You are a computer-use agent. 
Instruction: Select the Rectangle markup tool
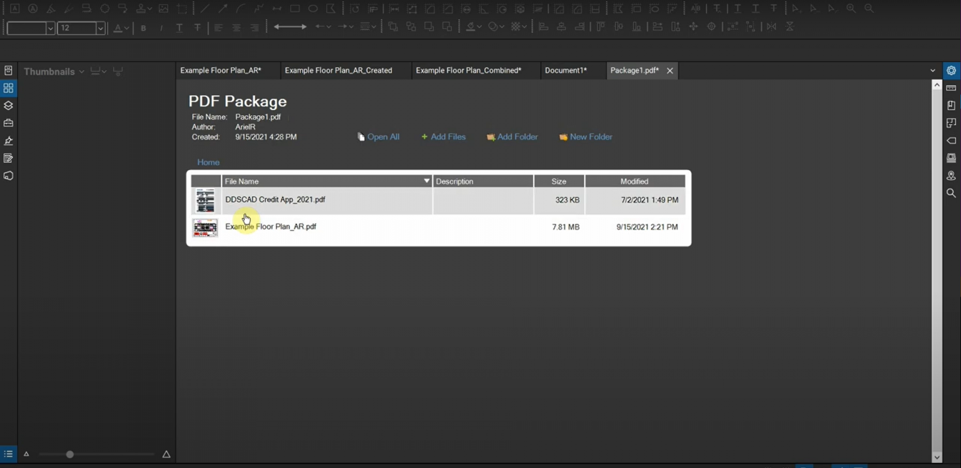point(295,9)
